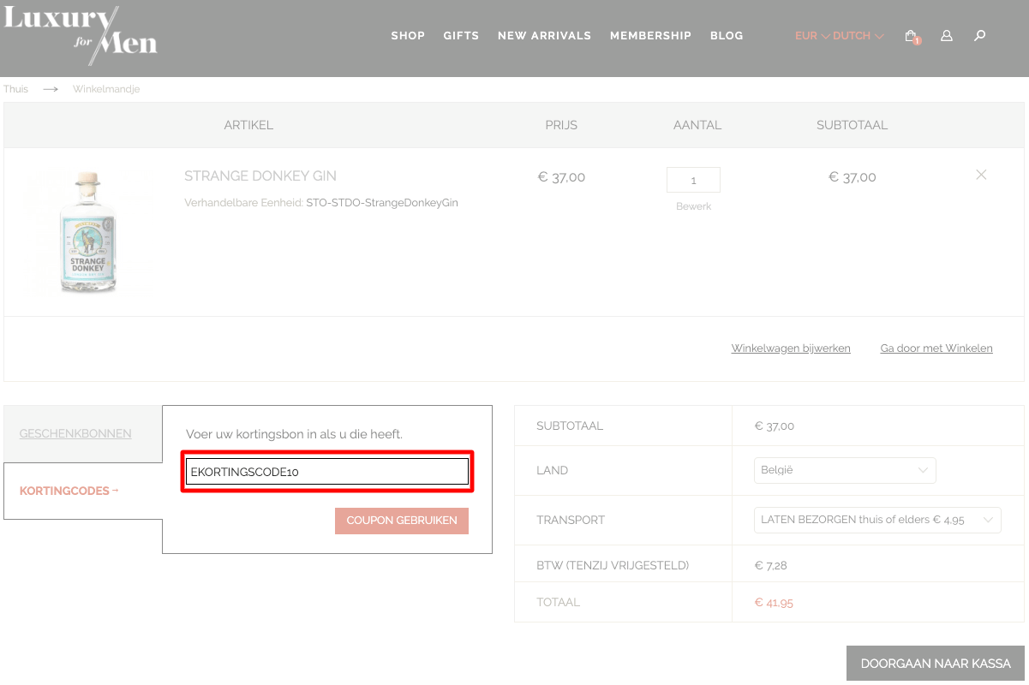Open the Land country dropdown showing België
Screen dimensions: 1029x685
tap(845, 470)
